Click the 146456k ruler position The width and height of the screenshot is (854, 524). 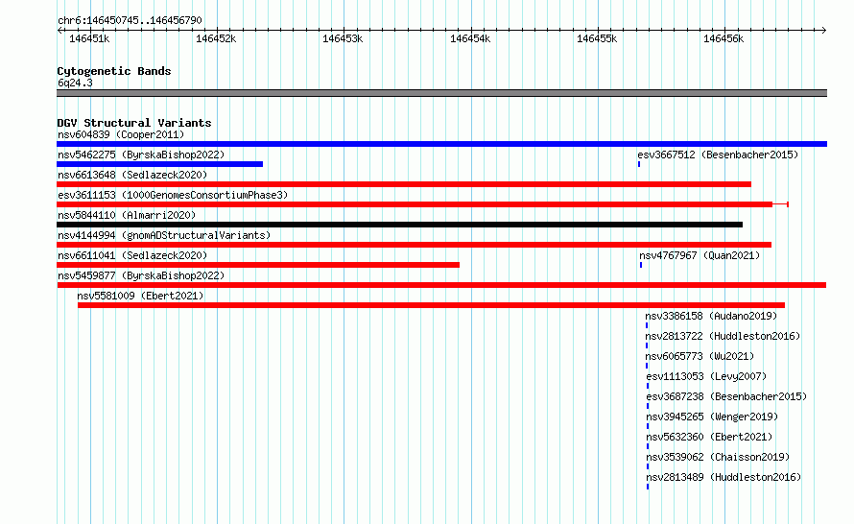click(x=724, y=38)
